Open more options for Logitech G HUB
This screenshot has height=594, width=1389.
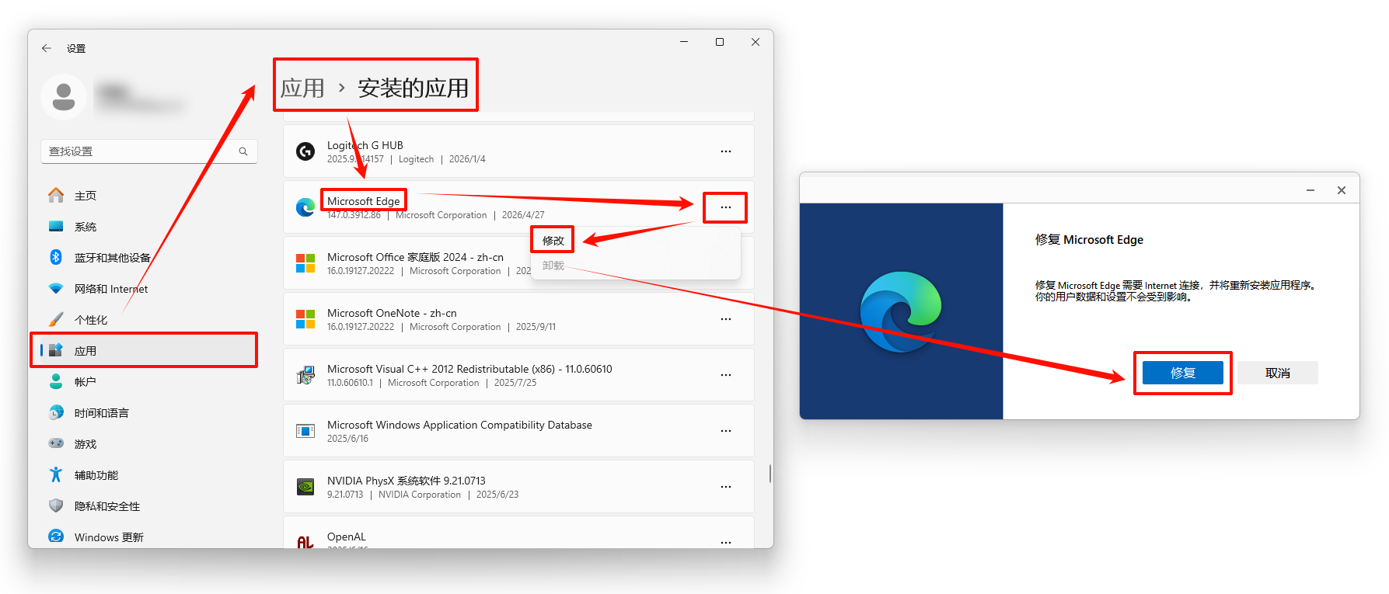[x=725, y=151]
